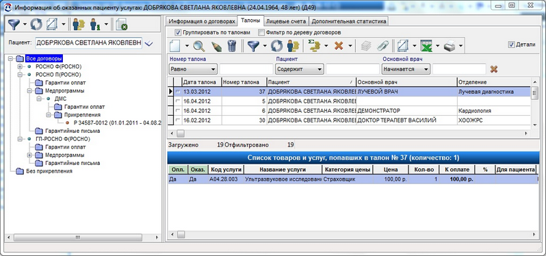Image resolution: width=546 pixels, height=256 pixels.
Task: Click refresh arrows icon in Талоны toolbar
Action: pos(277,46)
